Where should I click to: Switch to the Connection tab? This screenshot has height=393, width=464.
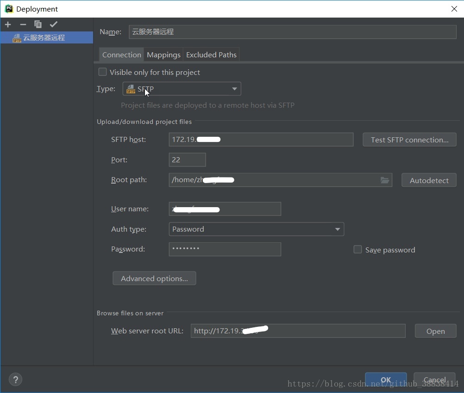[x=122, y=55]
